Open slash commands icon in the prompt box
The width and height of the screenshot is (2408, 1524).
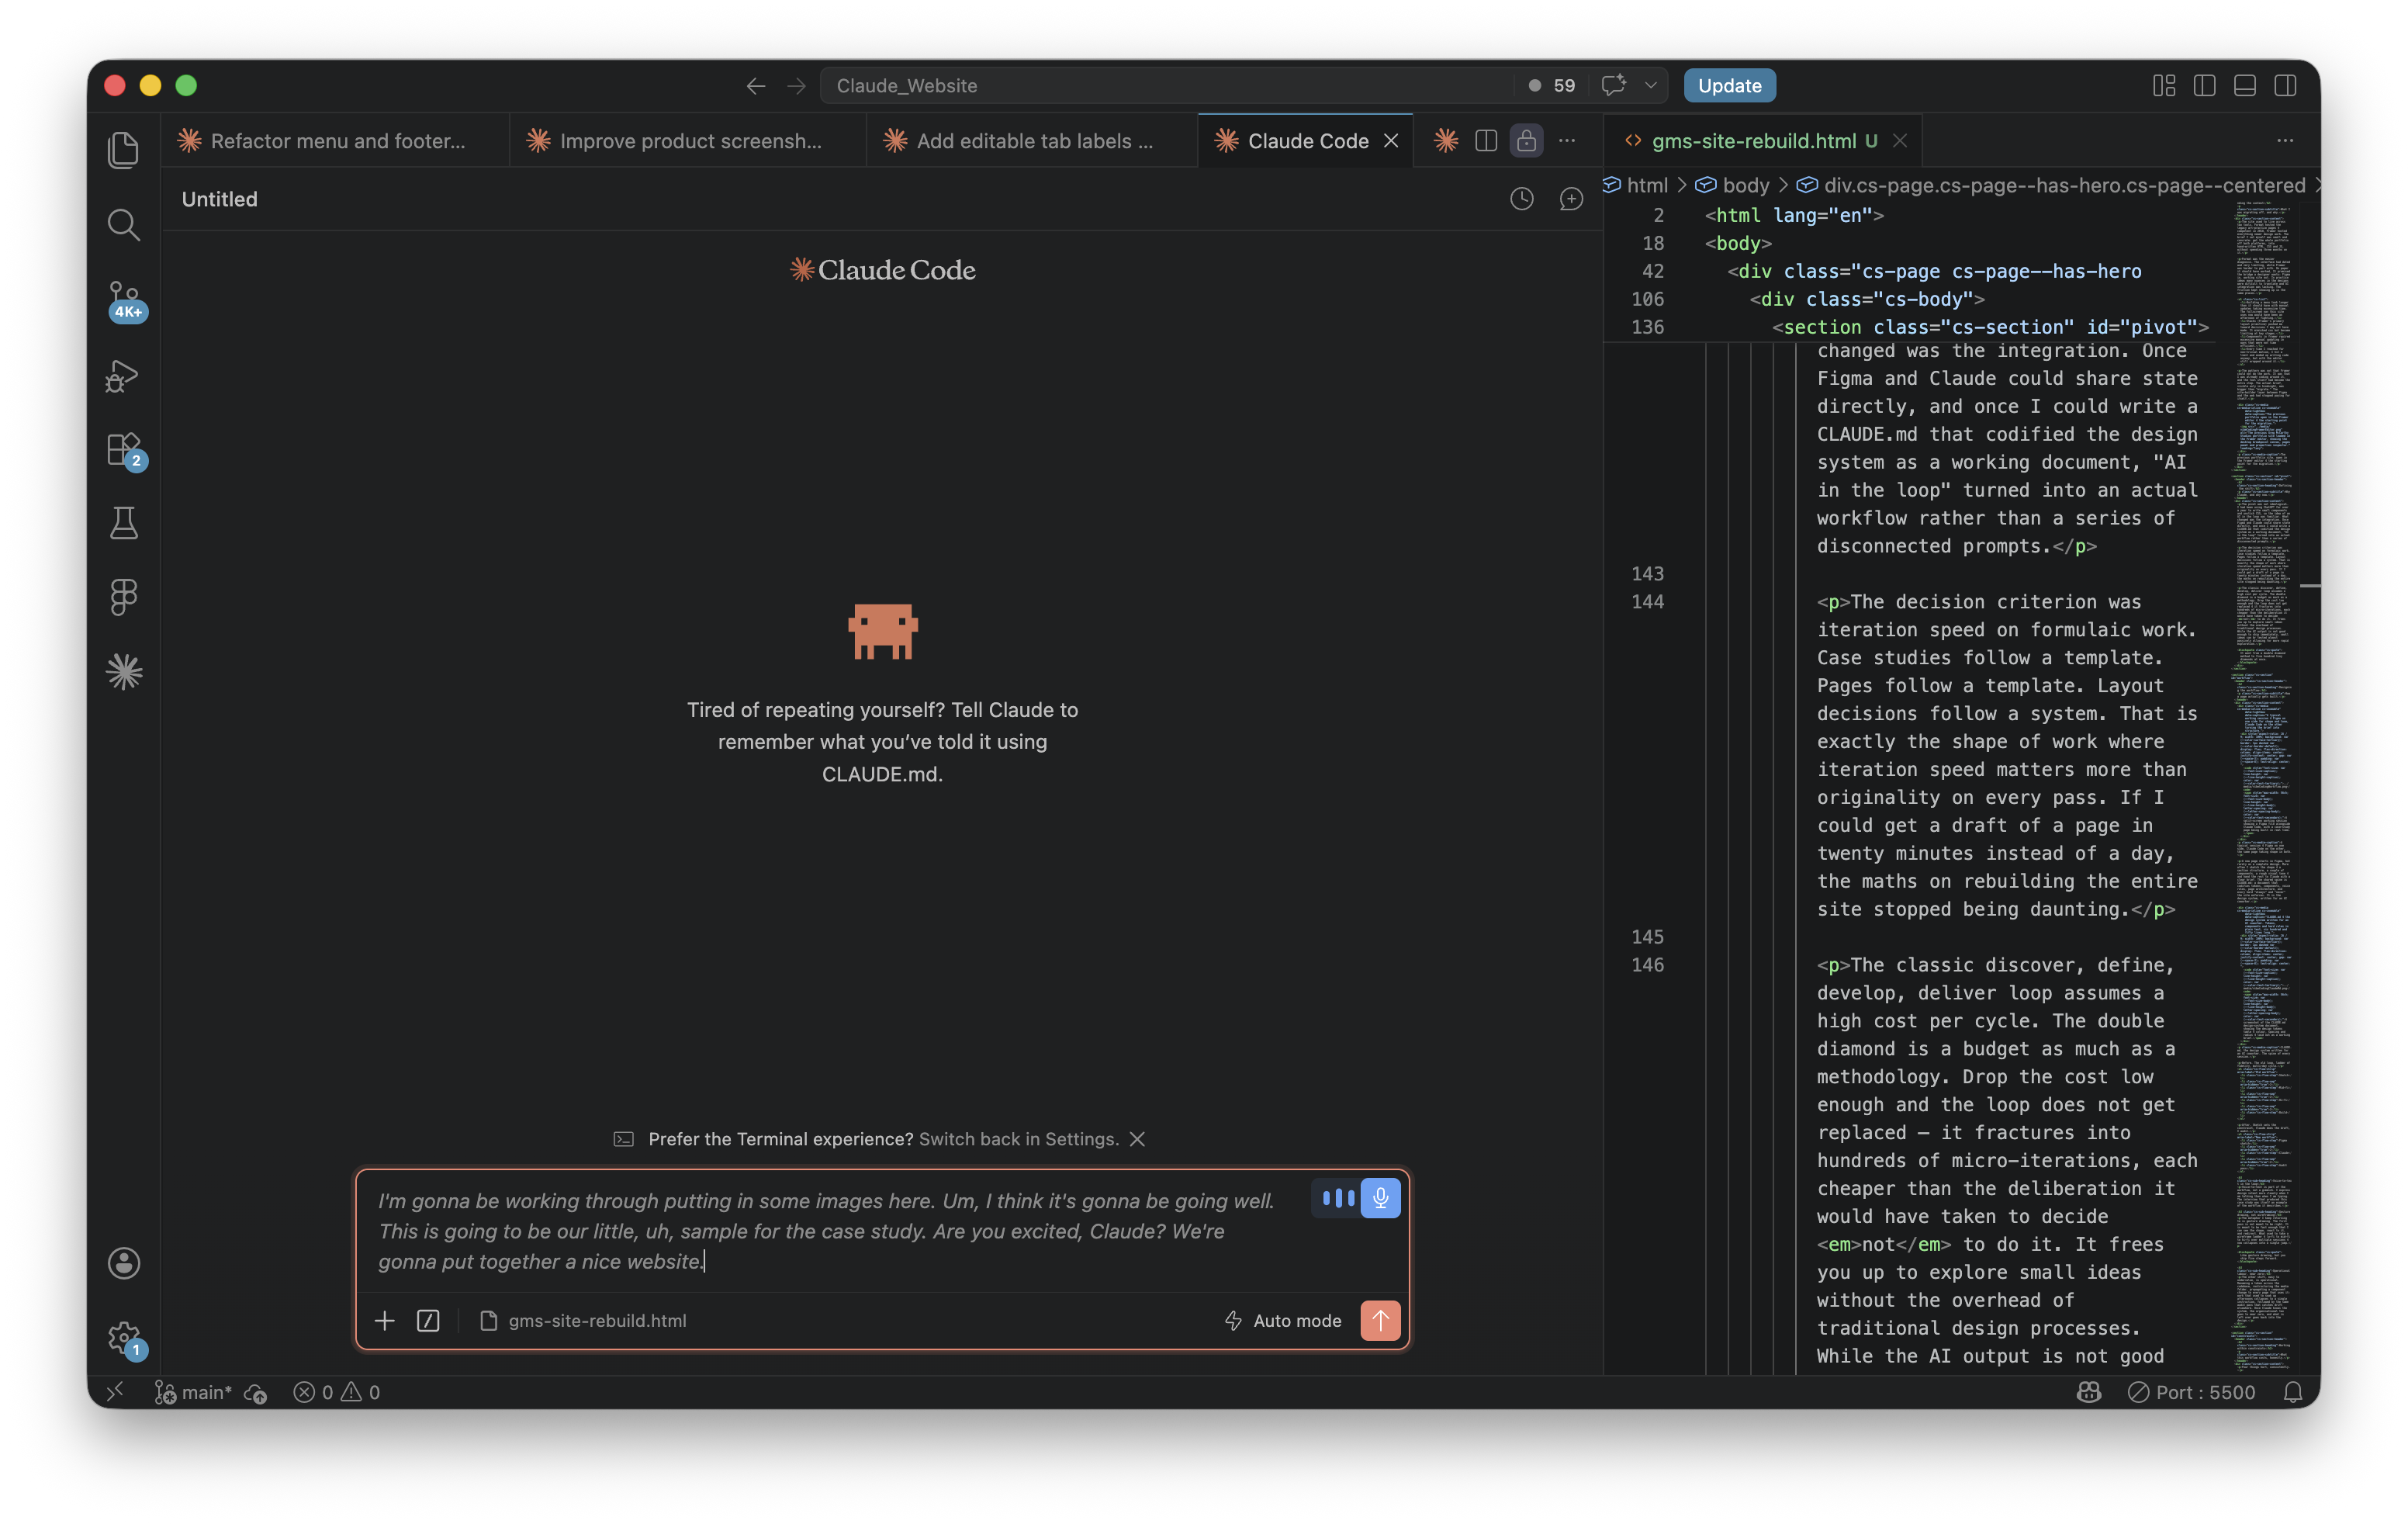428,1321
